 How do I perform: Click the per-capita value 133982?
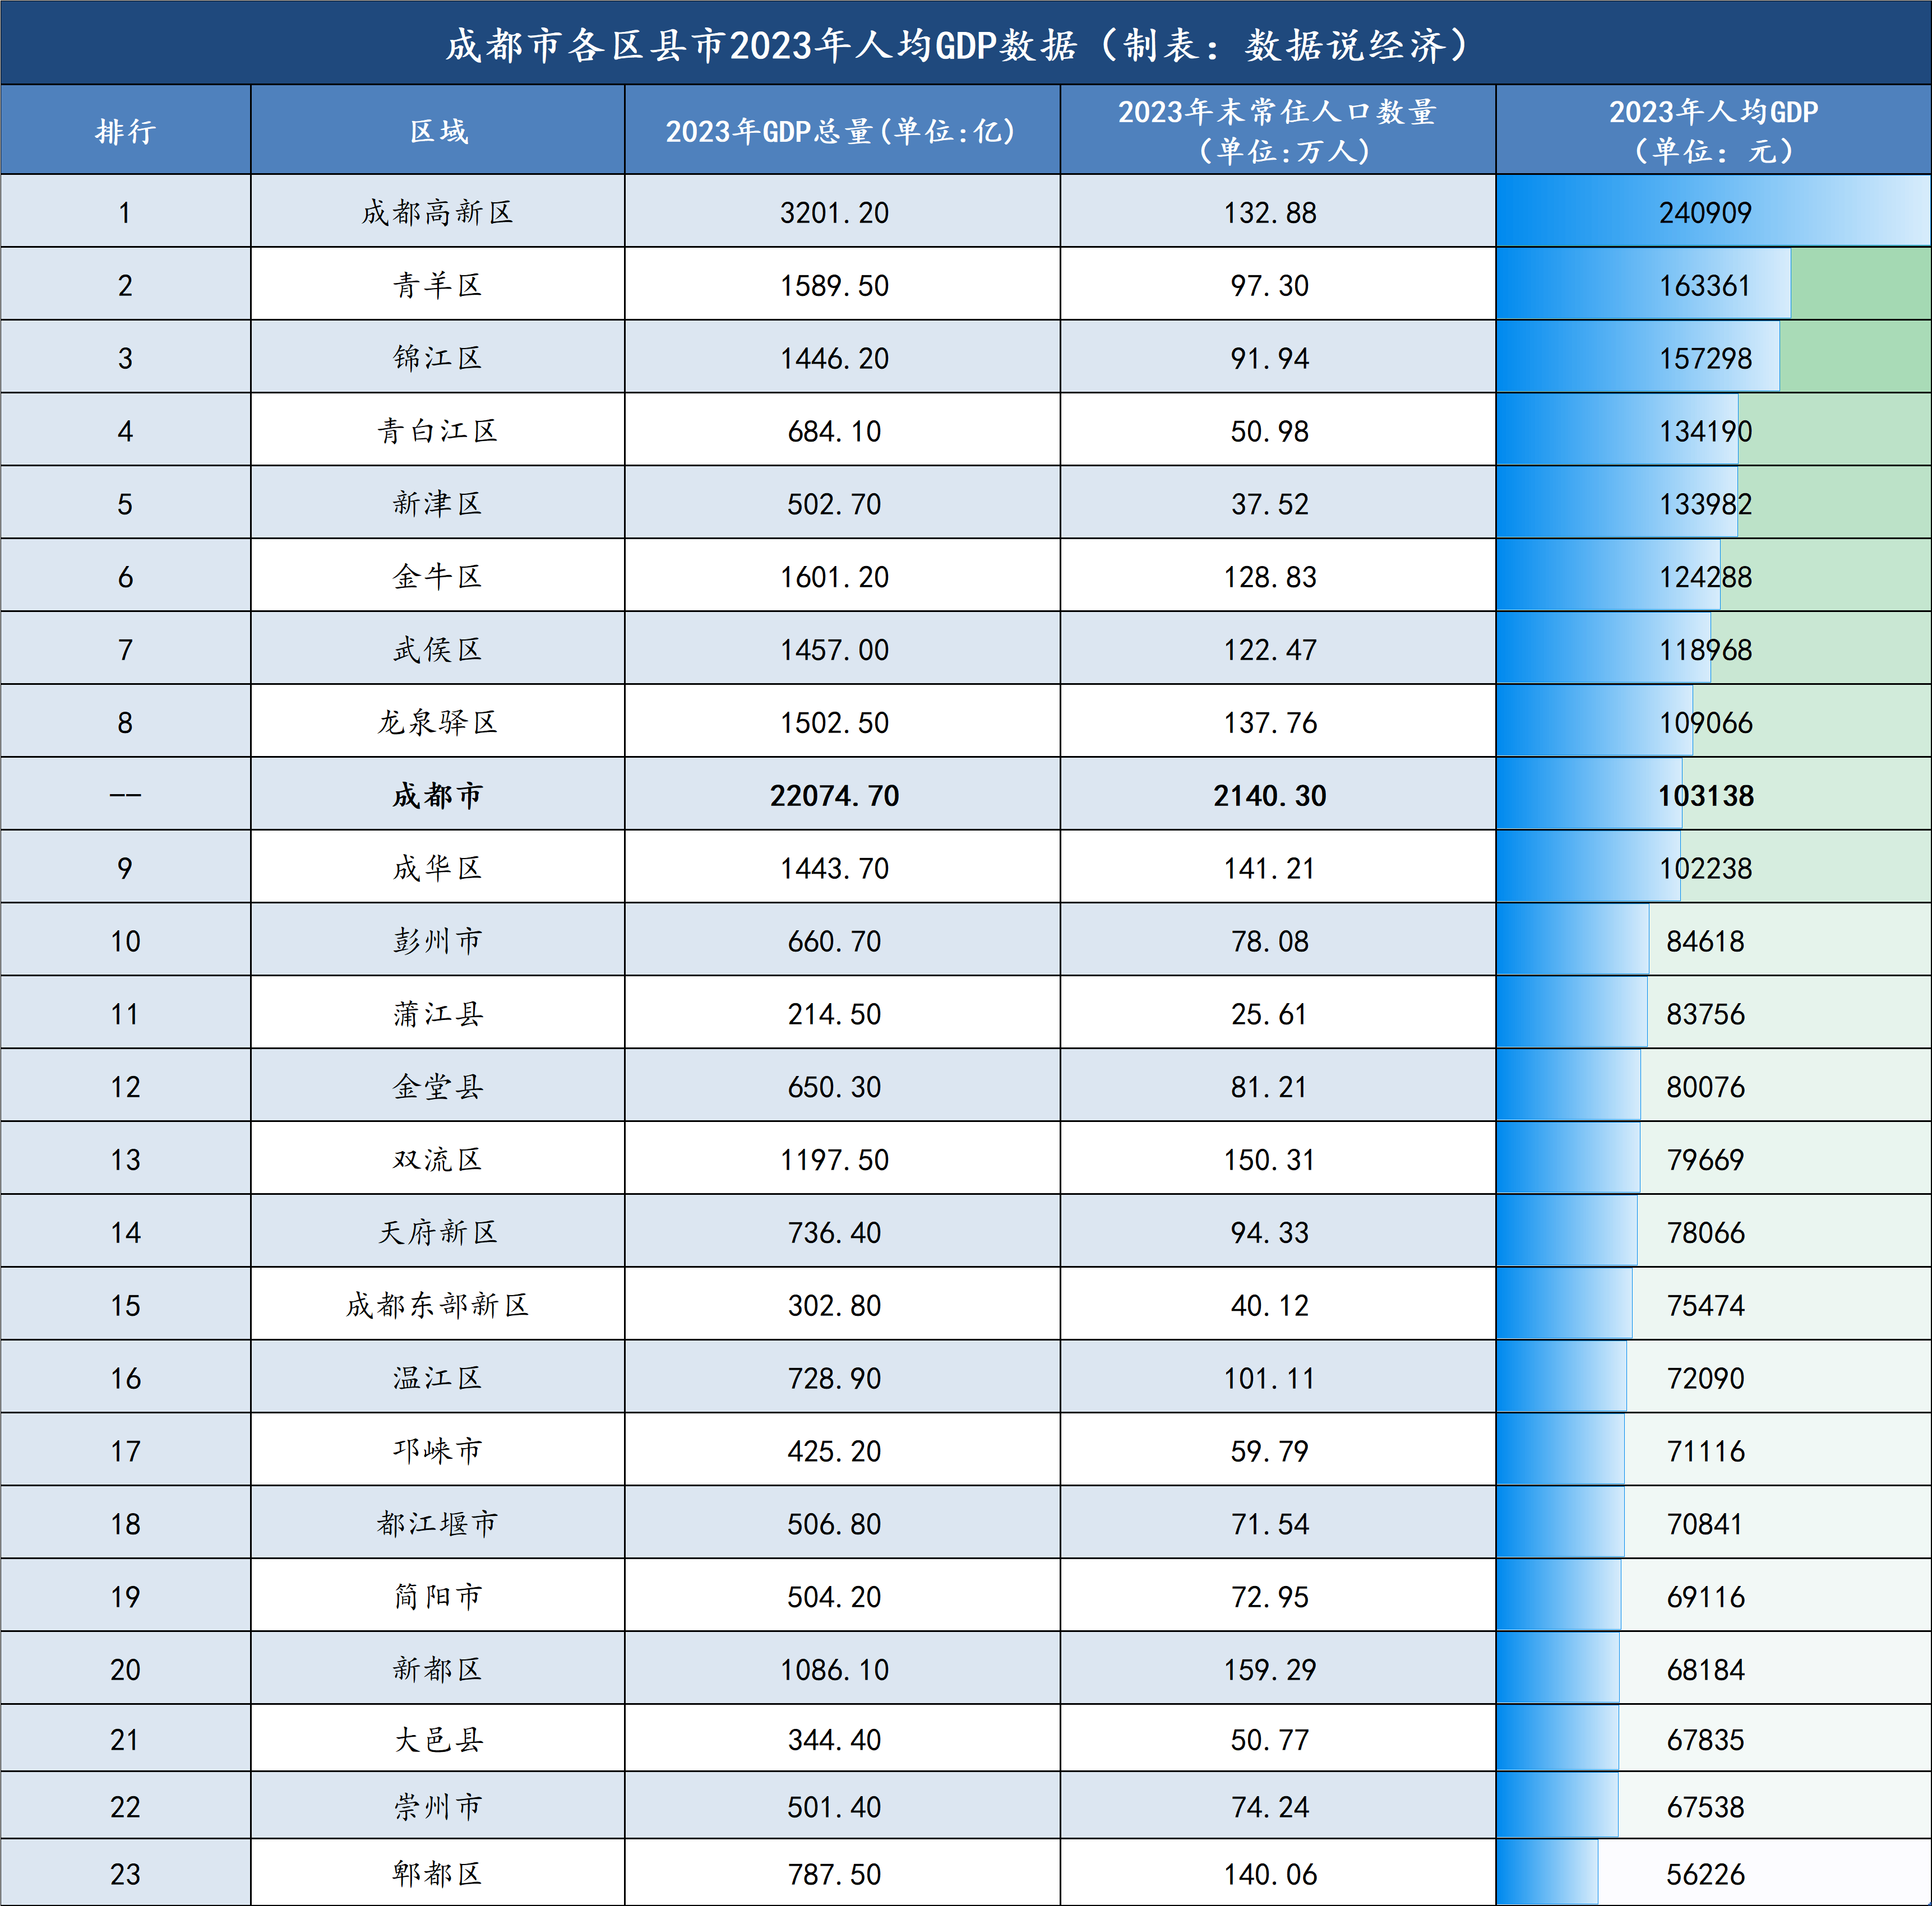pos(1705,505)
